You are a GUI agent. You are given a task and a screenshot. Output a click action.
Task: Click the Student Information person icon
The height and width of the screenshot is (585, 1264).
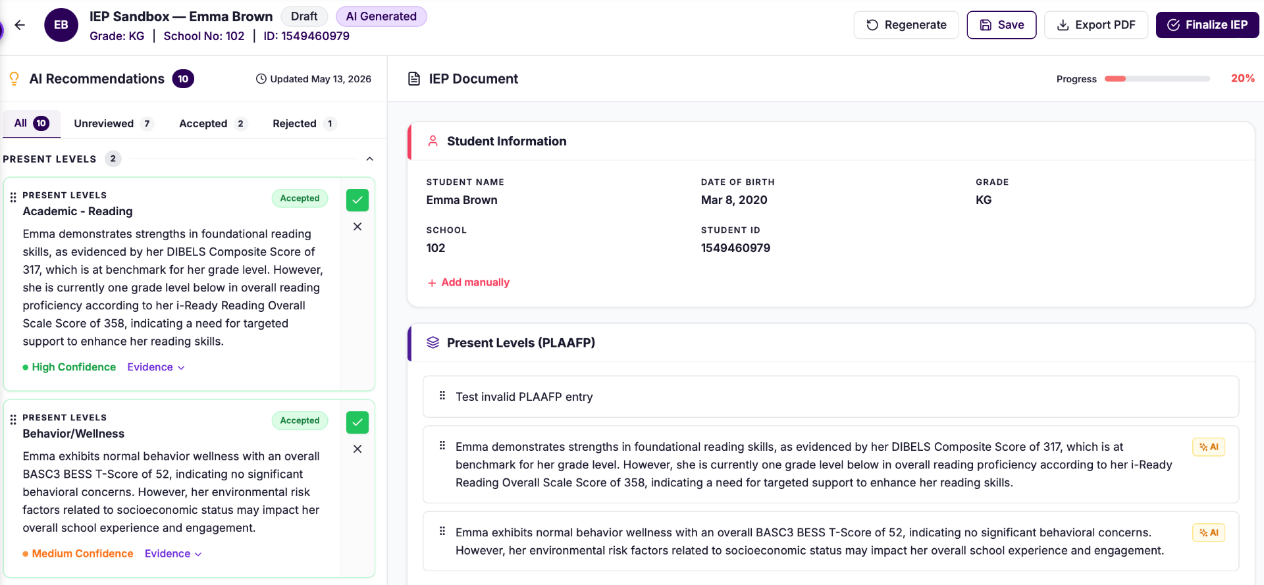point(433,141)
